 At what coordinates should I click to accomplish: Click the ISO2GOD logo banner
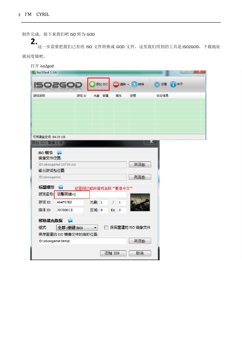(x=58, y=85)
